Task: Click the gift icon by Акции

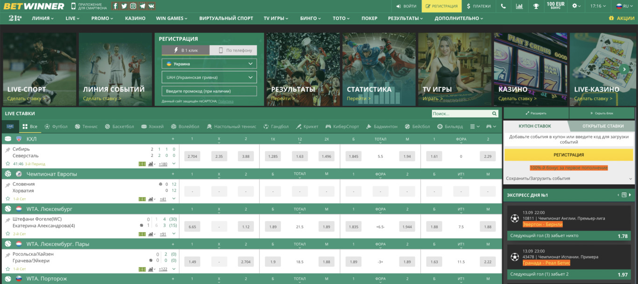Action: pos(611,18)
